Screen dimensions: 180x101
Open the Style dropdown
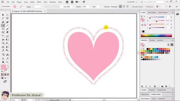[101, 7]
